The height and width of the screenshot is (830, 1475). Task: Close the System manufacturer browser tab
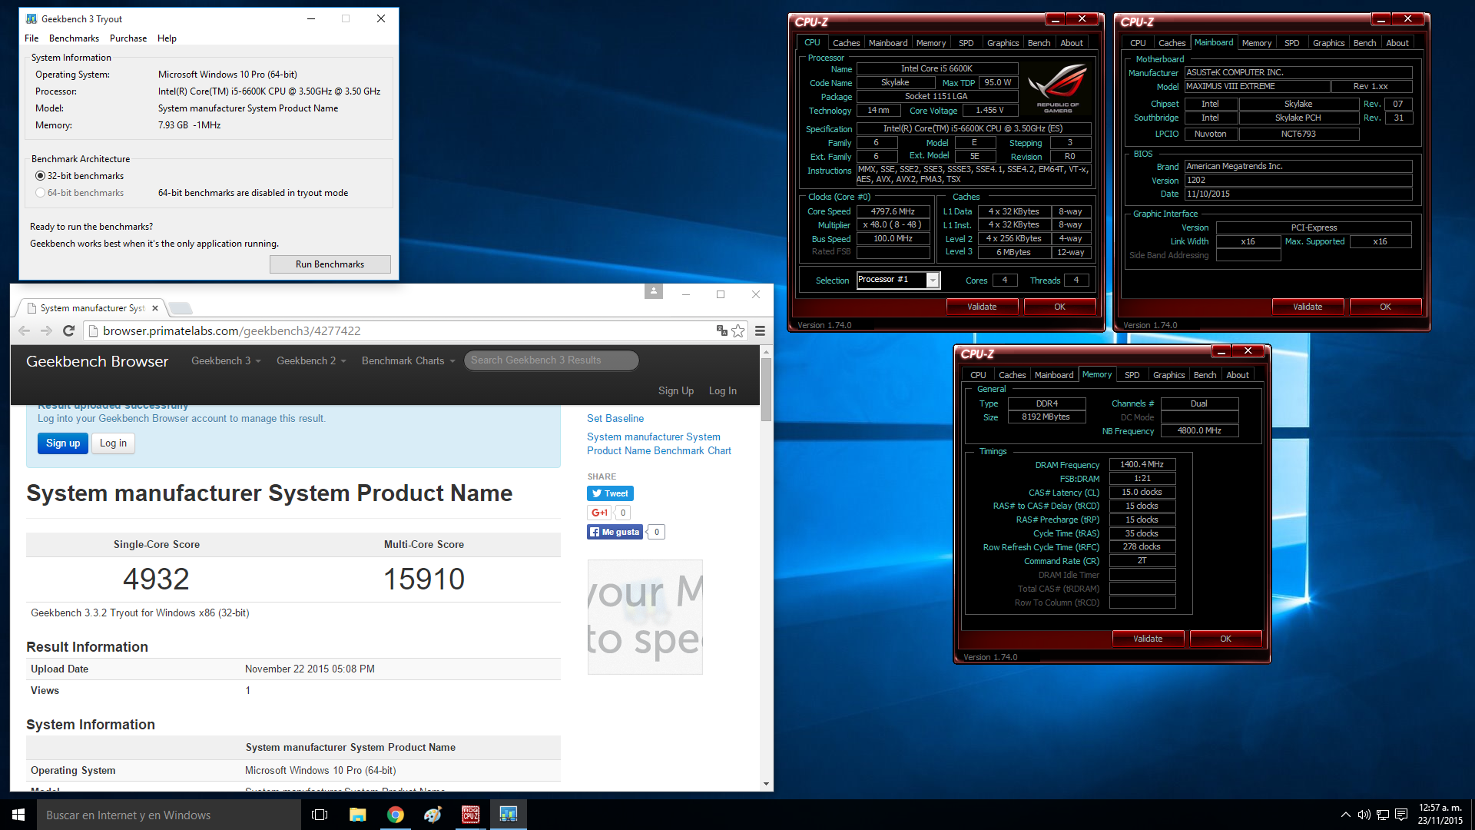tap(155, 308)
